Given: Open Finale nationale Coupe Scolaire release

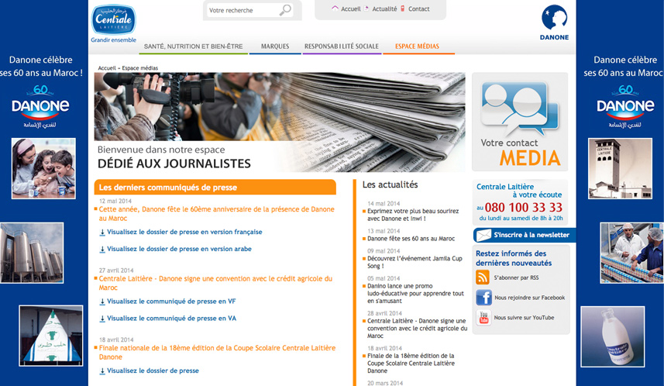Looking at the screenshot, I should [x=217, y=352].
